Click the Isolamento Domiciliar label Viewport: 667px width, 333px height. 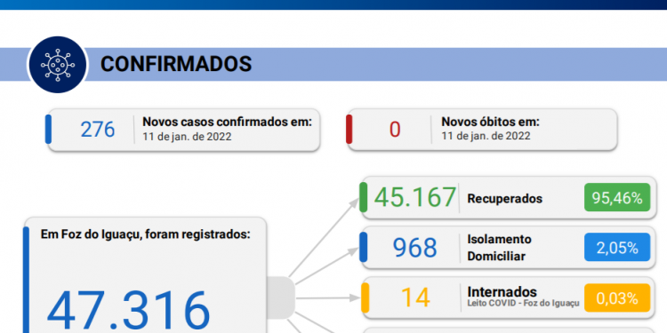click(x=500, y=248)
